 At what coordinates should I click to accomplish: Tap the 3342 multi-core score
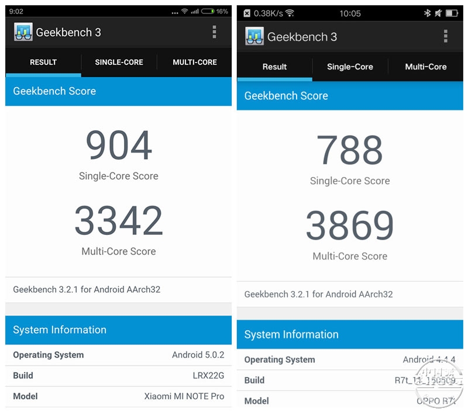click(119, 220)
